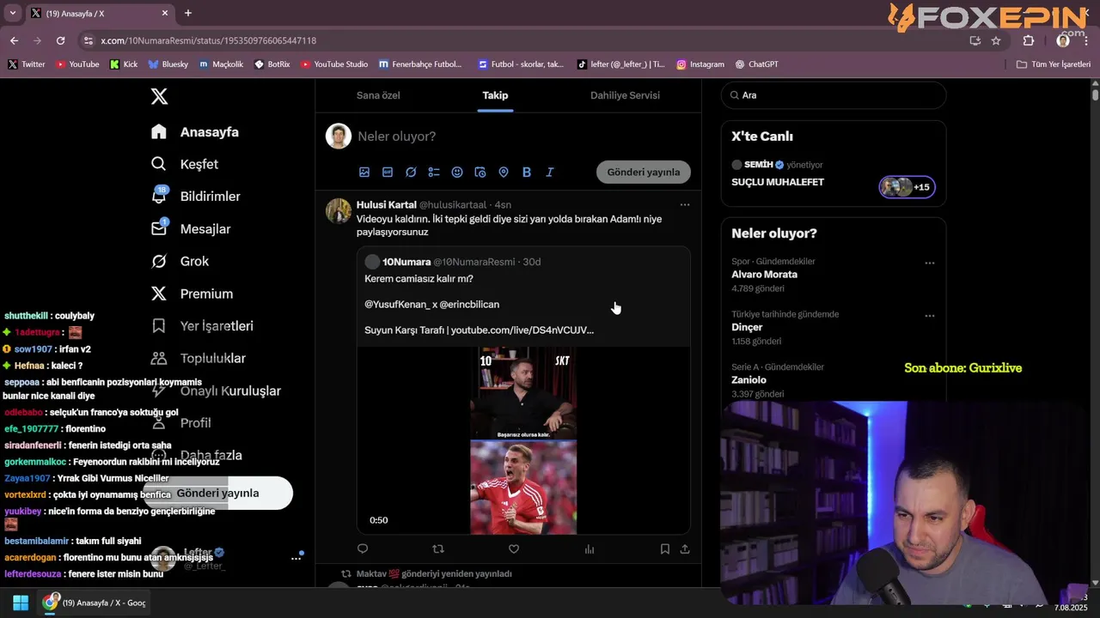The width and height of the screenshot is (1100, 618).
Task: Add media image to post
Action: pyautogui.click(x=364, y=172)
